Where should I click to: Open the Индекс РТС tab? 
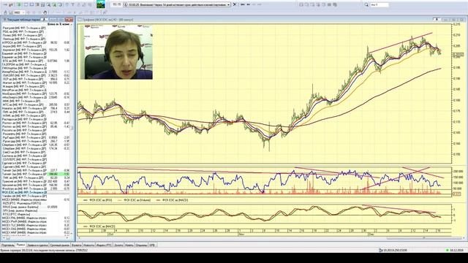pyautogui.click(x=104, y=245)
